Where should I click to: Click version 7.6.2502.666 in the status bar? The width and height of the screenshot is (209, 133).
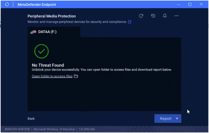[87, 129]
